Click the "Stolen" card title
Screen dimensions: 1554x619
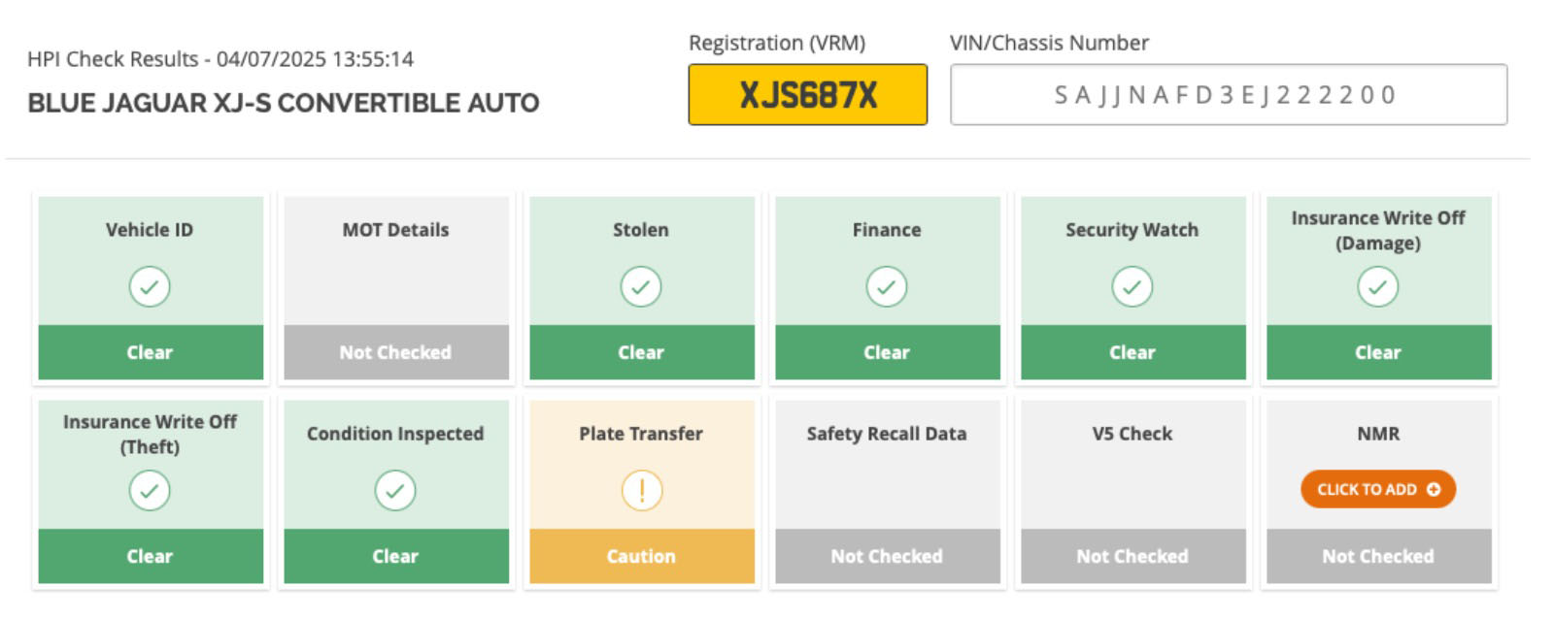click(641, 230)
